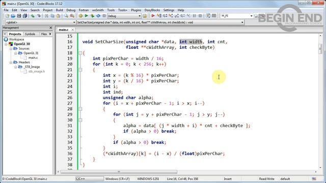
Task: Click the Build gear icon
Action: (x=80, y=16)
